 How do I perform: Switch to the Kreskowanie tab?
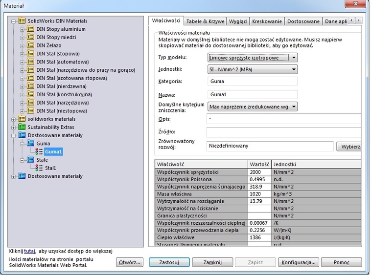tap(267, 21)
